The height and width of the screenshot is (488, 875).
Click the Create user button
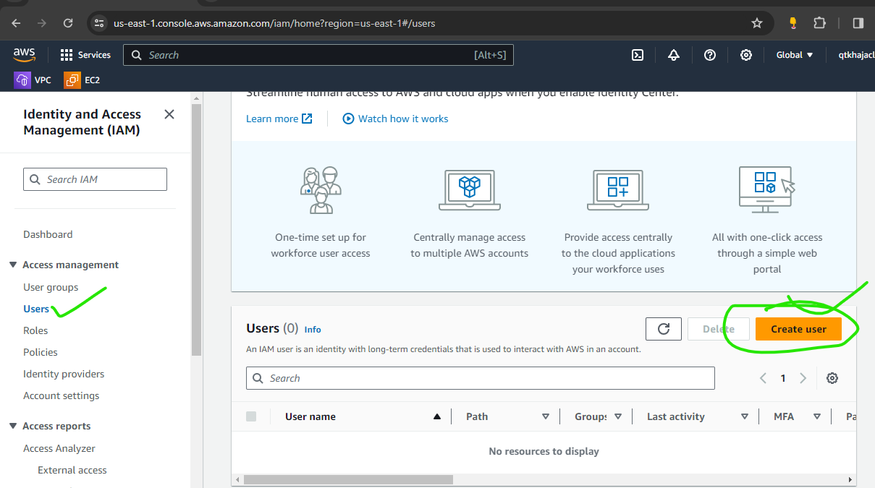[798, 329]
